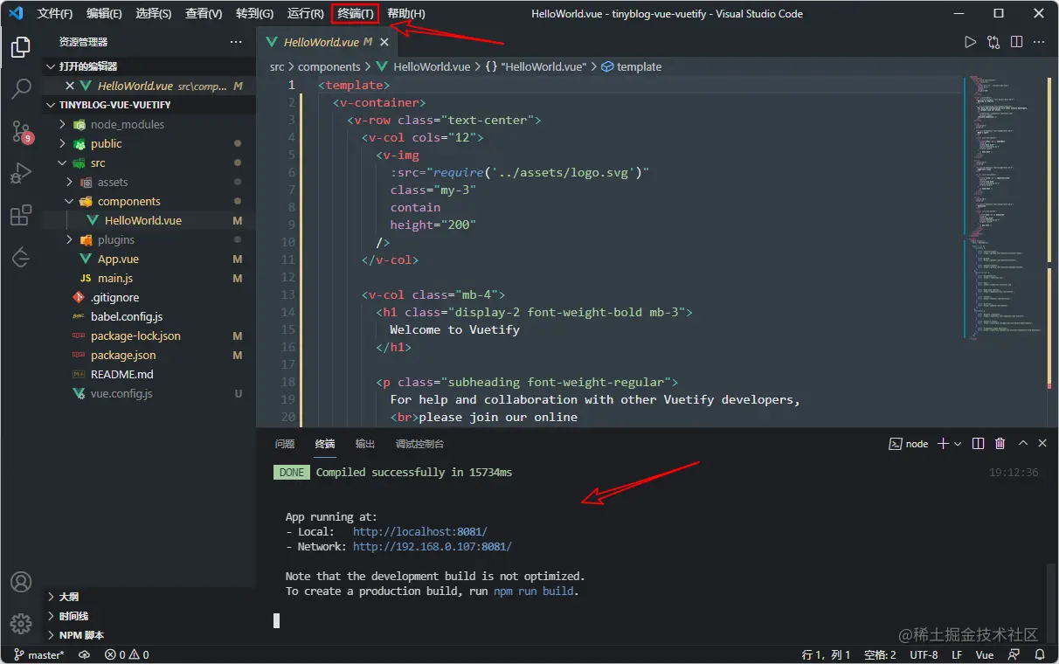Image resolution: width=1059 pixels, height=664 pixels.
Task: Kill the terminal with trash icon
Action: coord(1000,444)
